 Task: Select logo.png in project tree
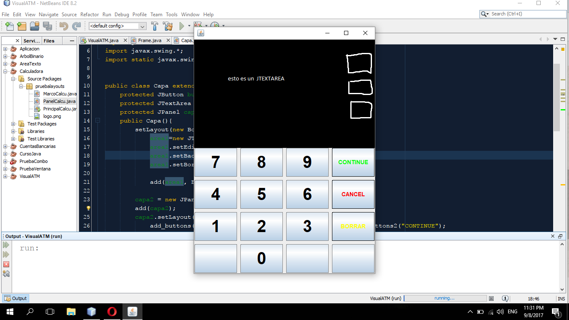point(52,116)
